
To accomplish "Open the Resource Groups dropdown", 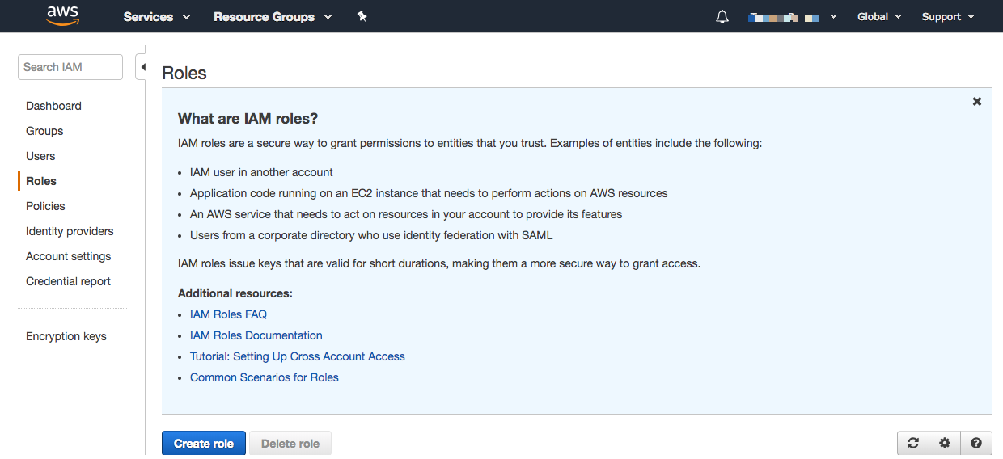I will 272,17.
